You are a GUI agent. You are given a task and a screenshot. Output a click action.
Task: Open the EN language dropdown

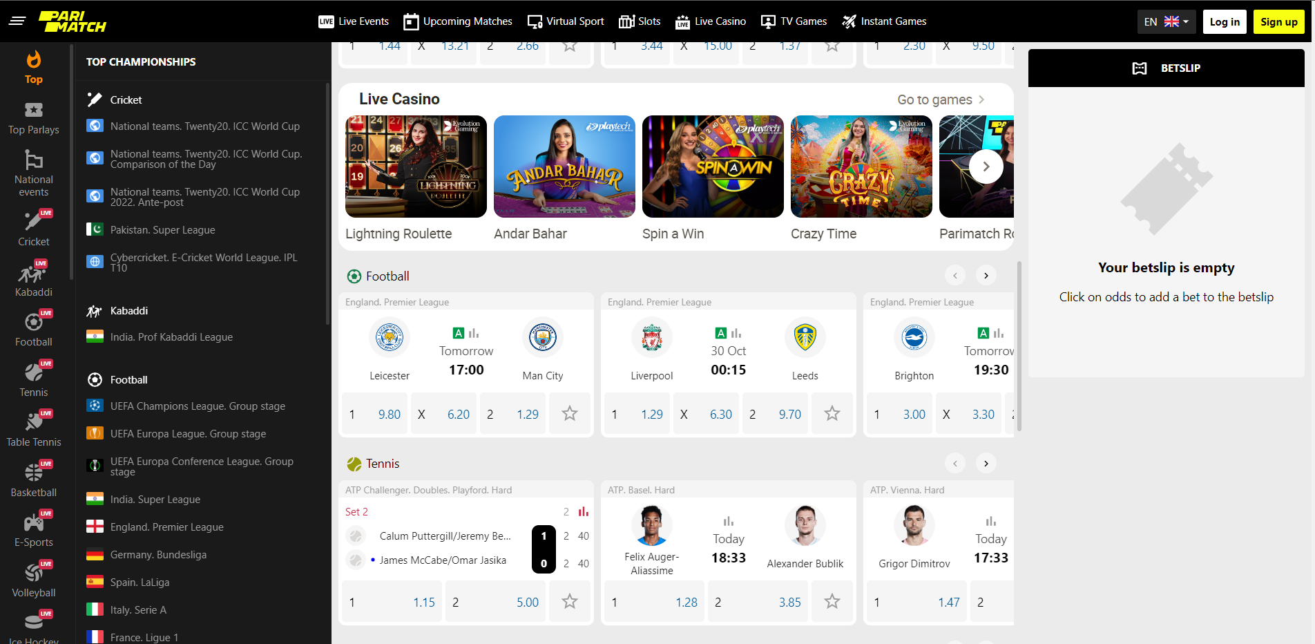pos(1166,21)
